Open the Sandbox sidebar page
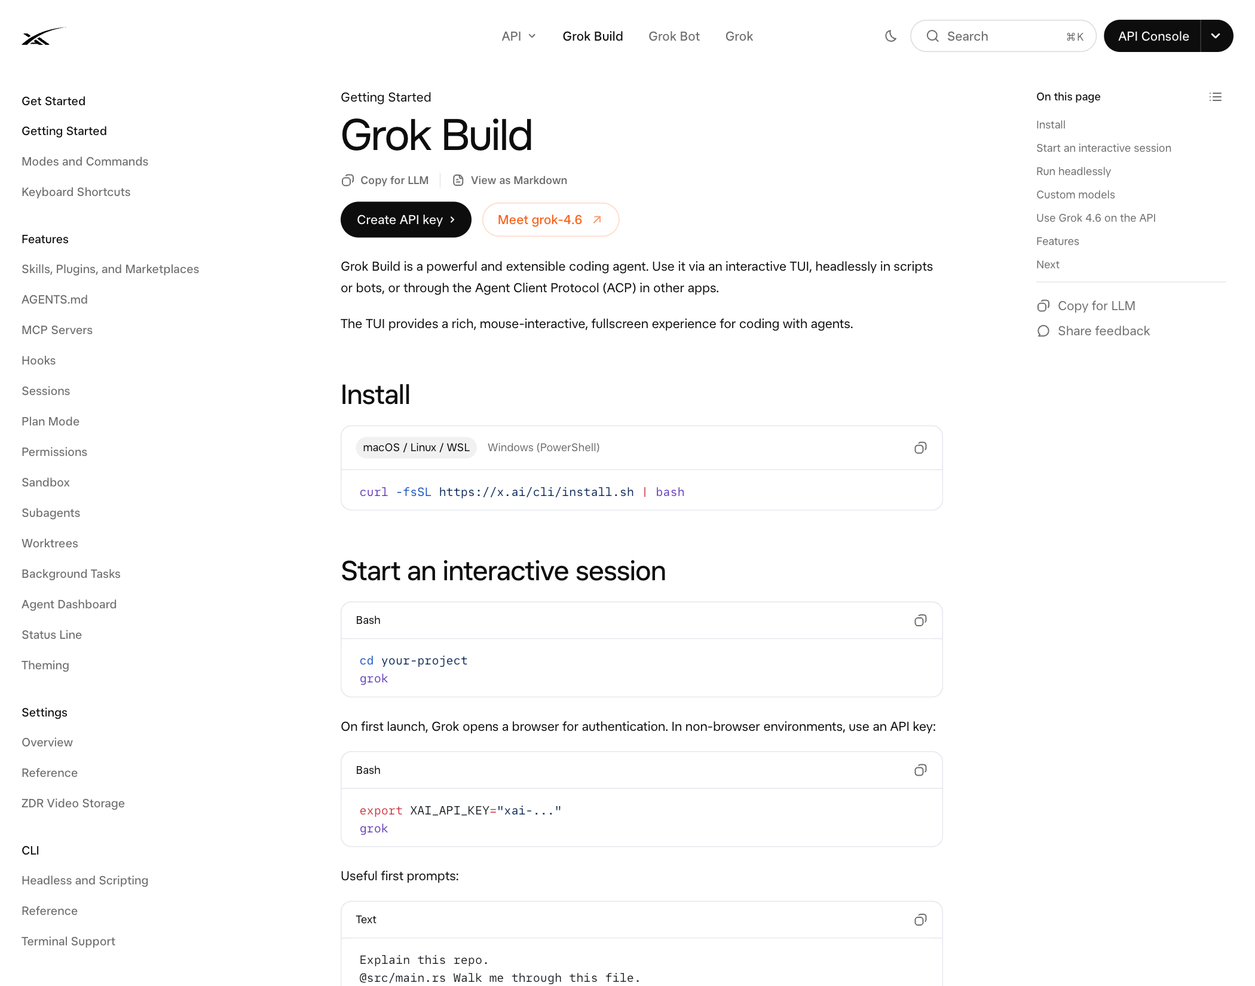This screenshot has width=1255, height=986. click(45, 482)
